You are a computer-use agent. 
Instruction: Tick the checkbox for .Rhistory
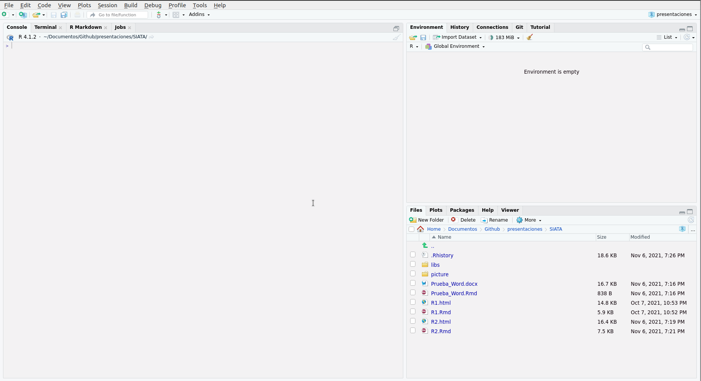[x=413, y=255]
